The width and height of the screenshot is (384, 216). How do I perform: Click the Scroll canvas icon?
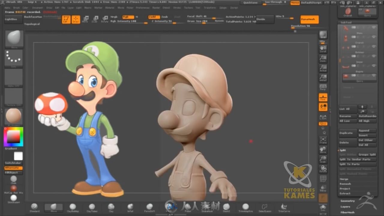coord(323,49)
